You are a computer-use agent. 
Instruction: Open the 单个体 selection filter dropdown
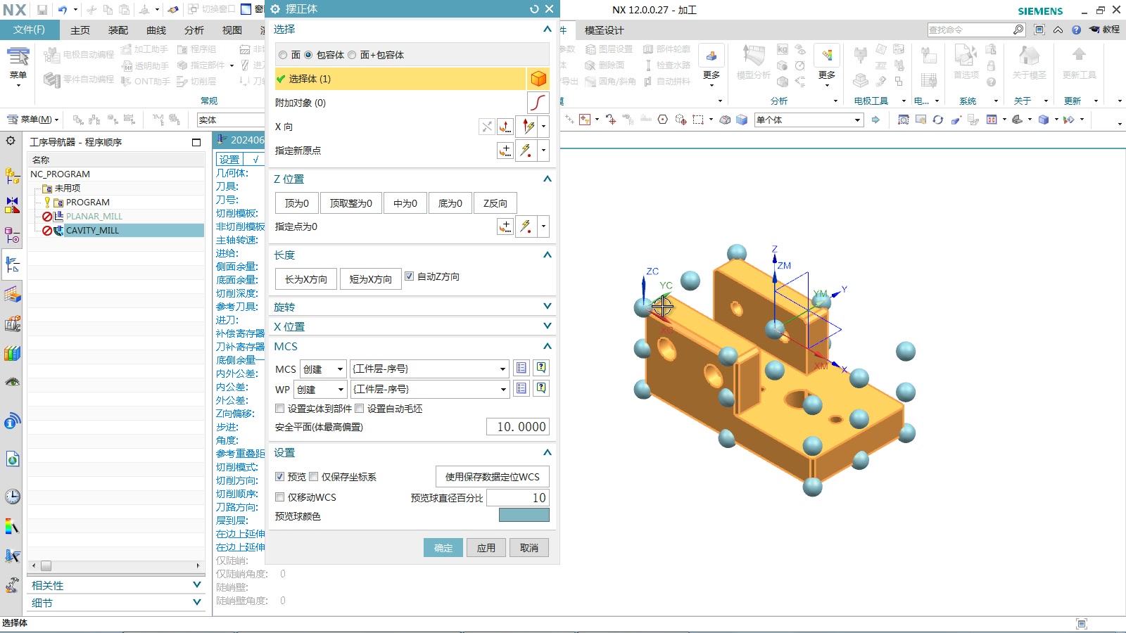click(809, 120)
